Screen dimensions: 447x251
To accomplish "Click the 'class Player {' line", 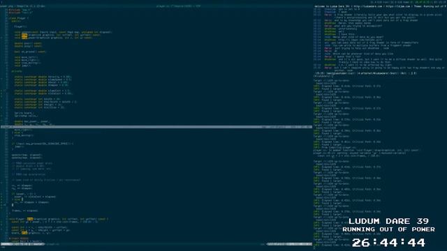I will click(19, 18).
